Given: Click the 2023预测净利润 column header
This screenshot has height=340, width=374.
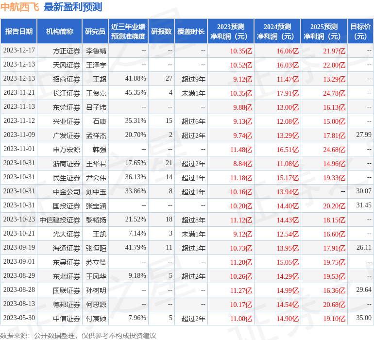Looking at the screenshot, I should pyautogui.click(x=231, y=31).
